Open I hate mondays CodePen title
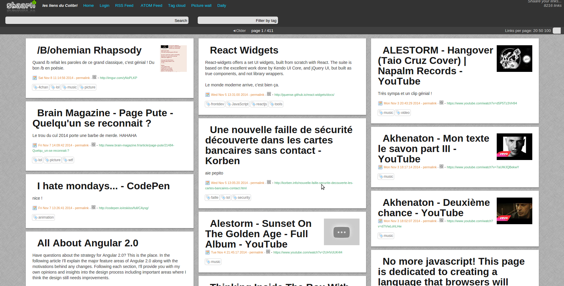The height and width of the screenshot is (286, 564). coord(103,186)
